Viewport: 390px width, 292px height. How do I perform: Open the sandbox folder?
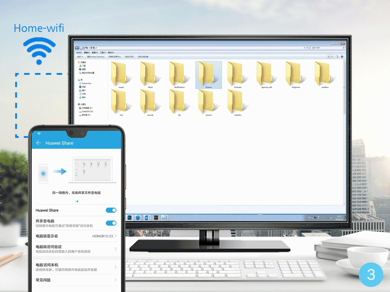pos(325,75)
